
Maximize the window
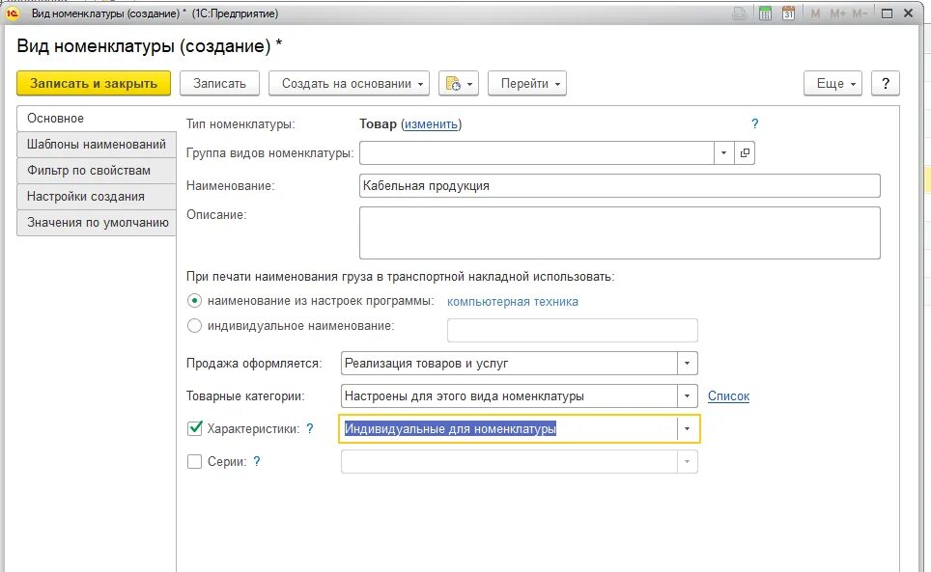click(x=888, y=14)
